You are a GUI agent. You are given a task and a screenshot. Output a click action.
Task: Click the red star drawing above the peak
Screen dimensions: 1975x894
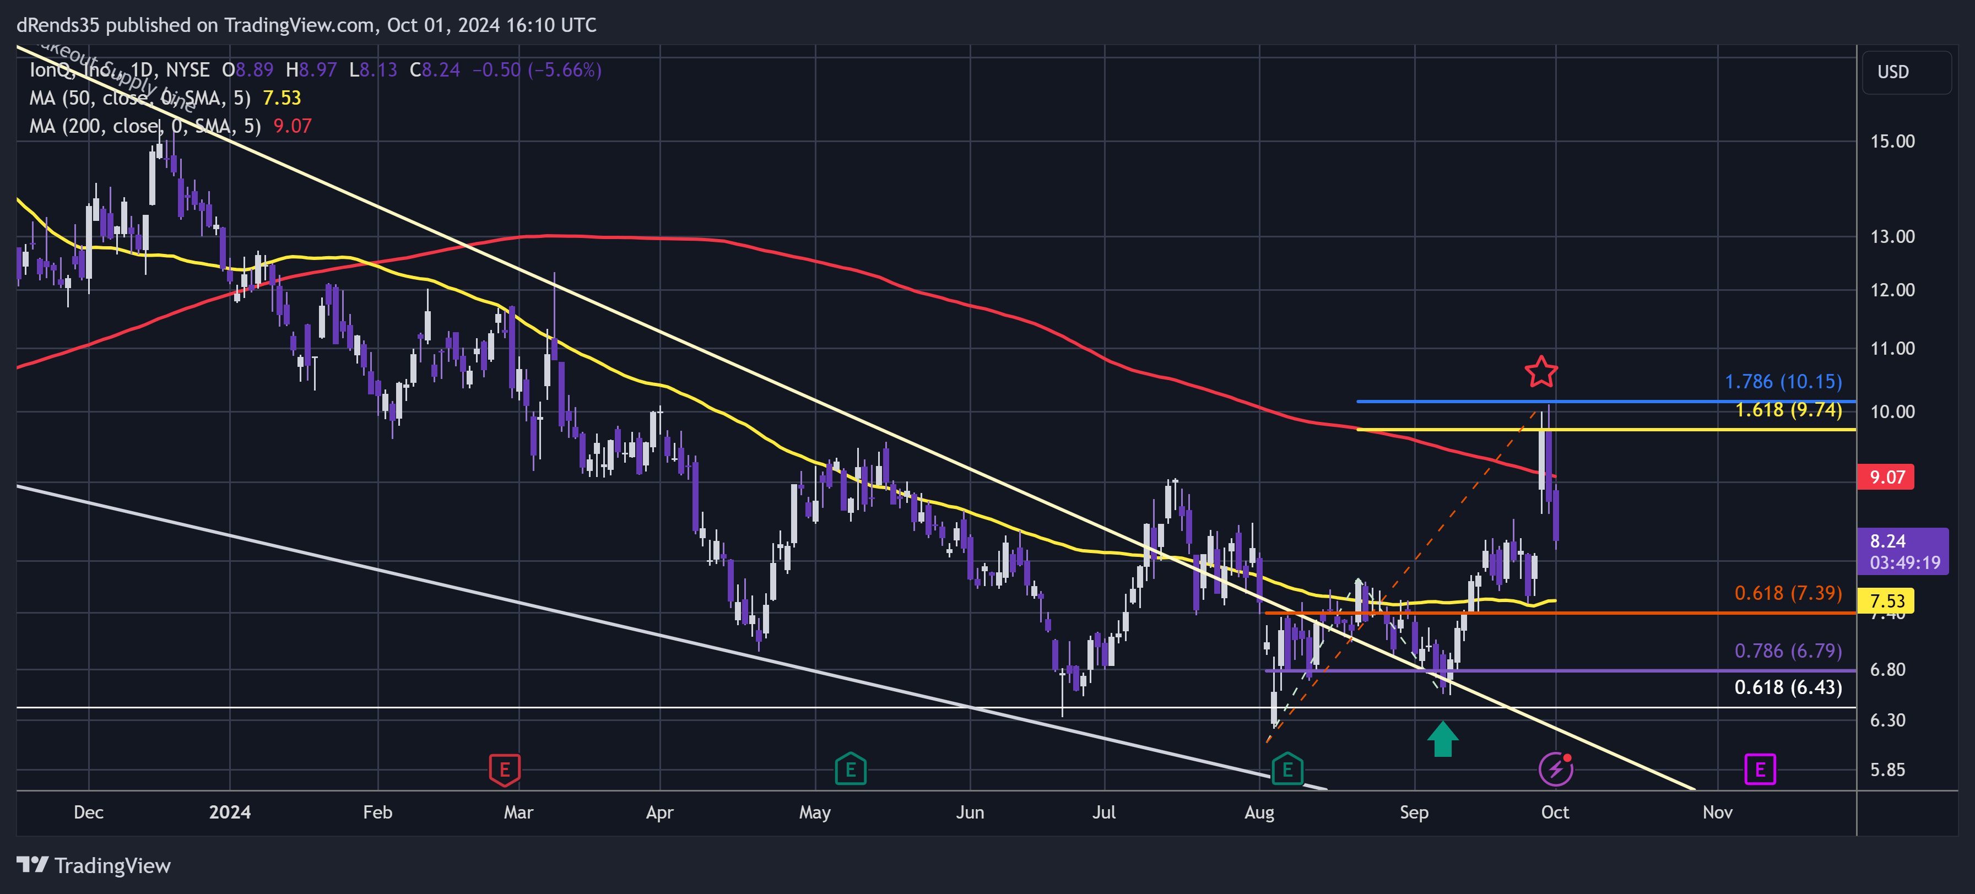tap(1541, 372)
